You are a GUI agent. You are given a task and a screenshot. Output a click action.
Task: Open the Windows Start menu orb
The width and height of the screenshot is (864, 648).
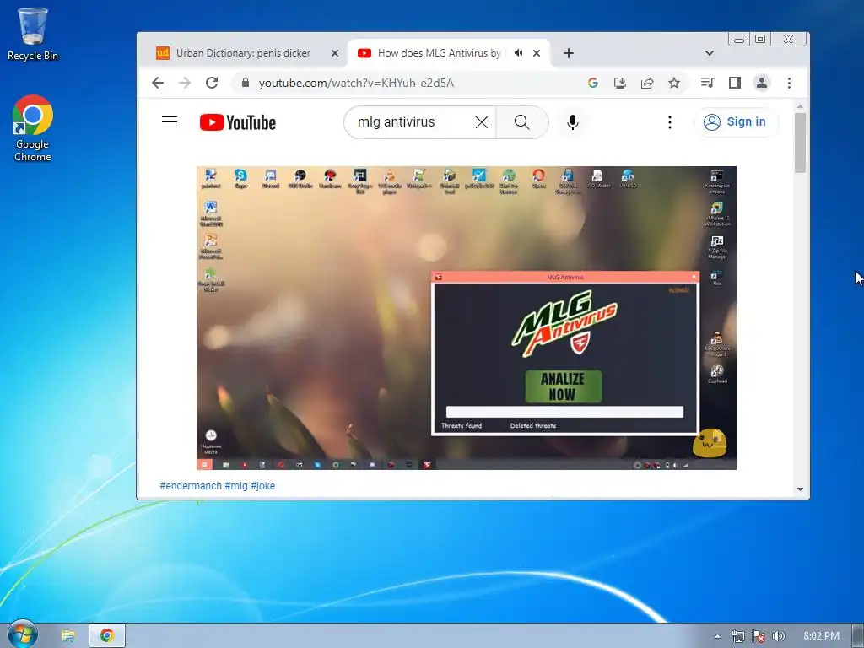point(23,634)
